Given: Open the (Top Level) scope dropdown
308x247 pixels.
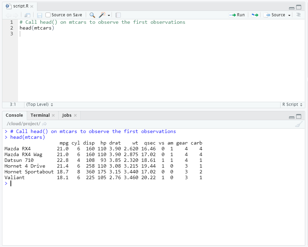Looking at the screenshot, I should [x=40, y=104].
